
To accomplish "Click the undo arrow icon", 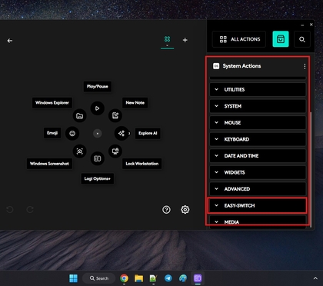I will (10, 210).
